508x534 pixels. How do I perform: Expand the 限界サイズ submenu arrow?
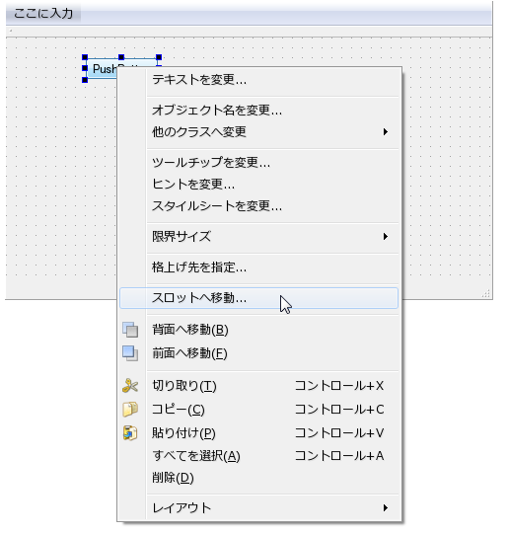click(385, 236)
